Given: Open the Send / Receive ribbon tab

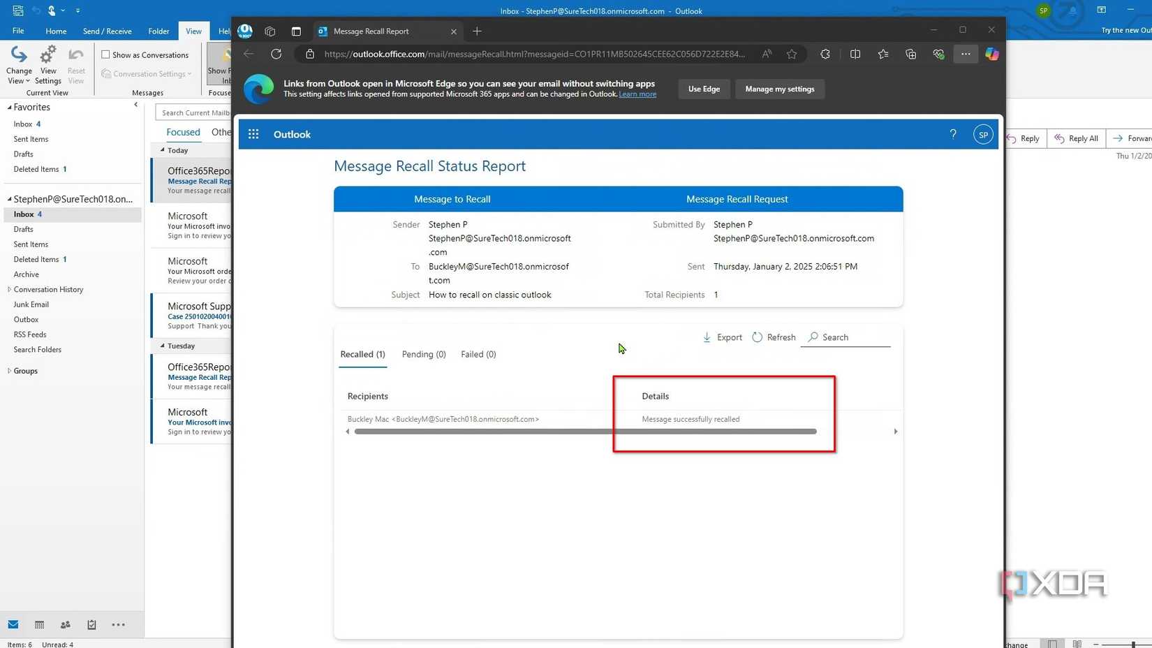Looking at the screenshot, I should click(x=107, y=31).
